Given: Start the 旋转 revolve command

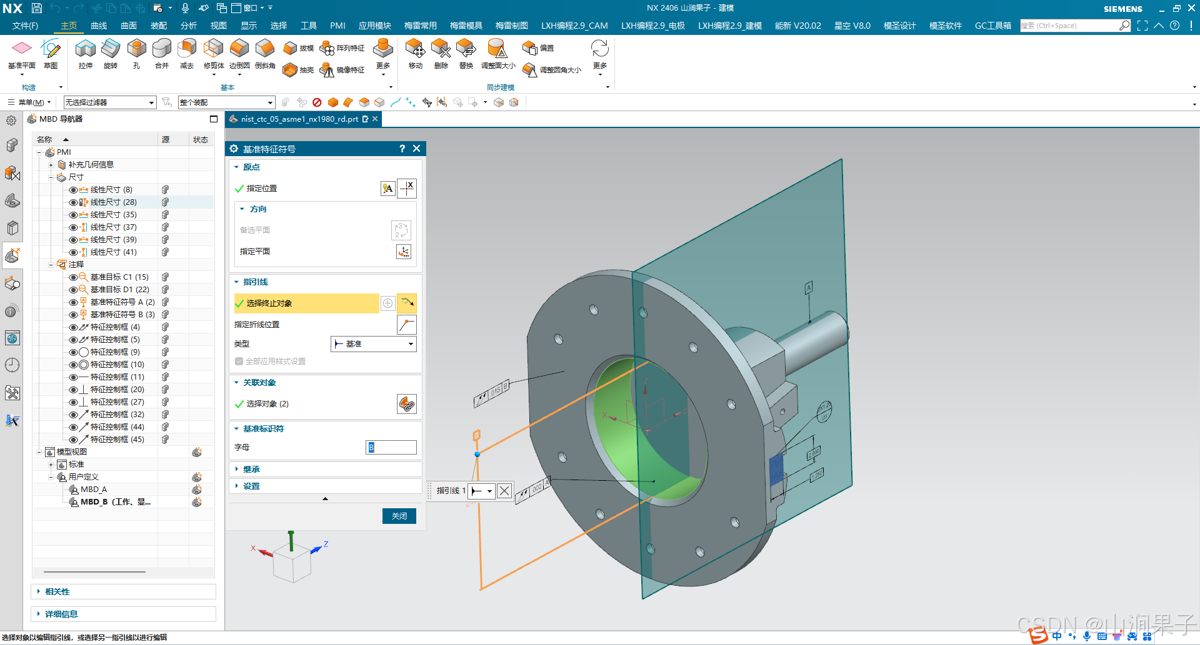Looking at the screenshot, I should click(x=111, y=53).
